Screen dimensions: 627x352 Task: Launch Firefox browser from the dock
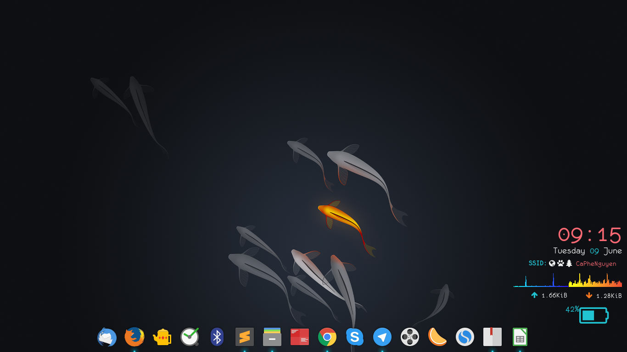[134, 337]
